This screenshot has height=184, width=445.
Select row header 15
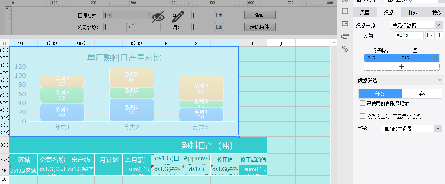pyautogui.click(x=4, y=170)
